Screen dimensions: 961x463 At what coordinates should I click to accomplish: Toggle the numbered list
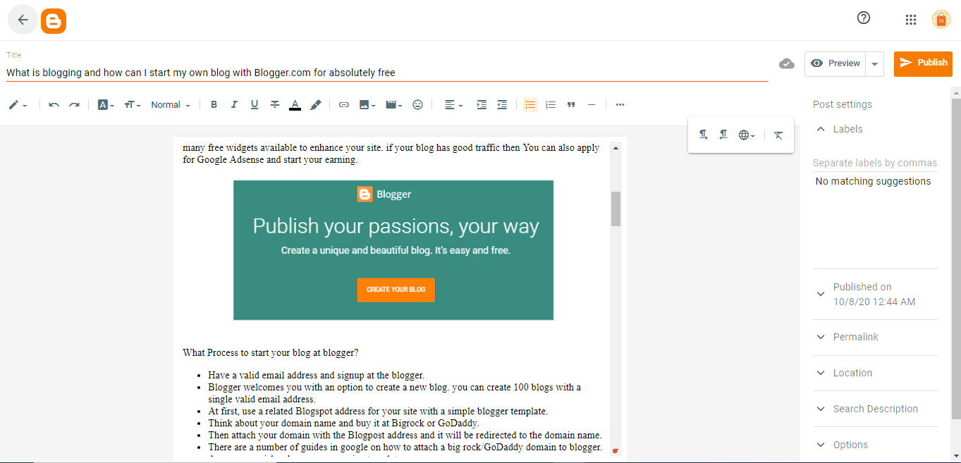point(551,105)
